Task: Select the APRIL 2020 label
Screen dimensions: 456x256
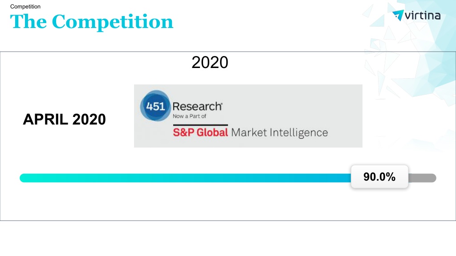Action: coord(64,119)
